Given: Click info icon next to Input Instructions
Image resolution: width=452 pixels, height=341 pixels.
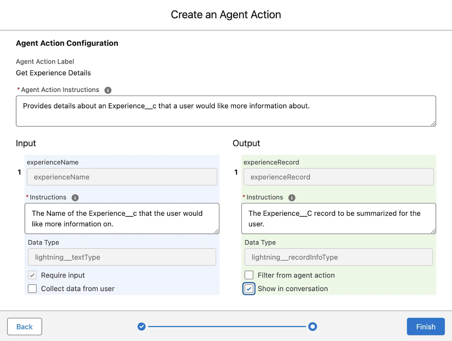Looking at the screenshot, I should pyautogui.click(x=75, y=197).
